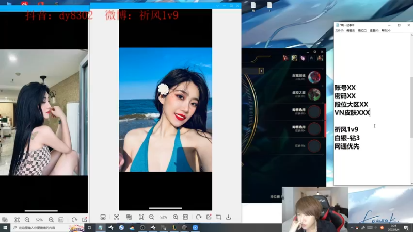The height and width of the screenshot is (232, 413).
Task: Select summoner 1 封魔剑魂 avatar
Action: (314, 77)
